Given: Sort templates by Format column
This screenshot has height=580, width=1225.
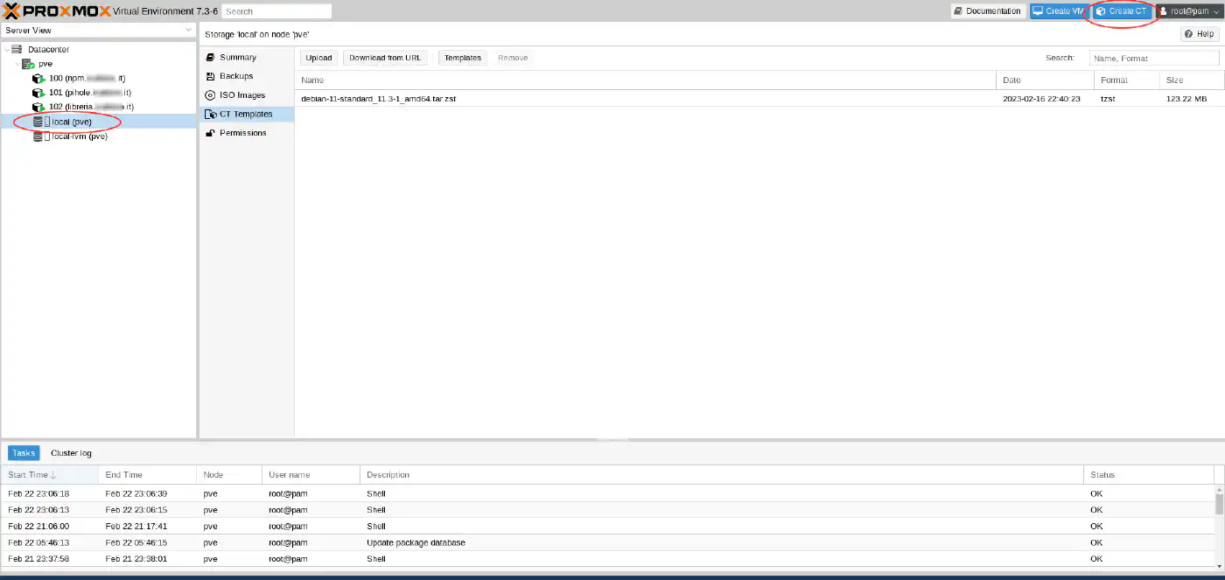Looking at the screenshot, I should click(x=1127, y=80).
